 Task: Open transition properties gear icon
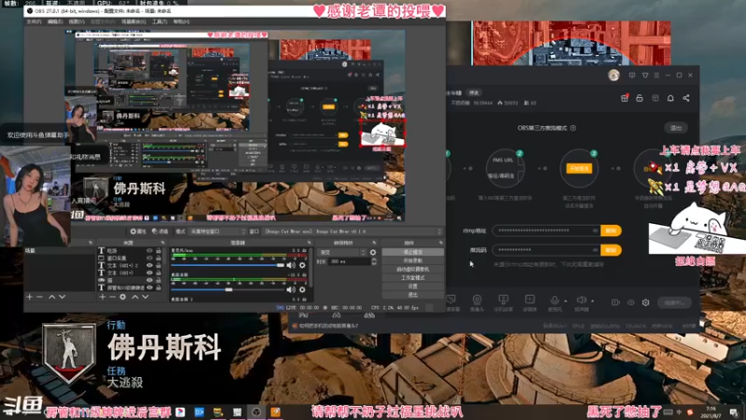pyautogui.click(x=373, y=252)
